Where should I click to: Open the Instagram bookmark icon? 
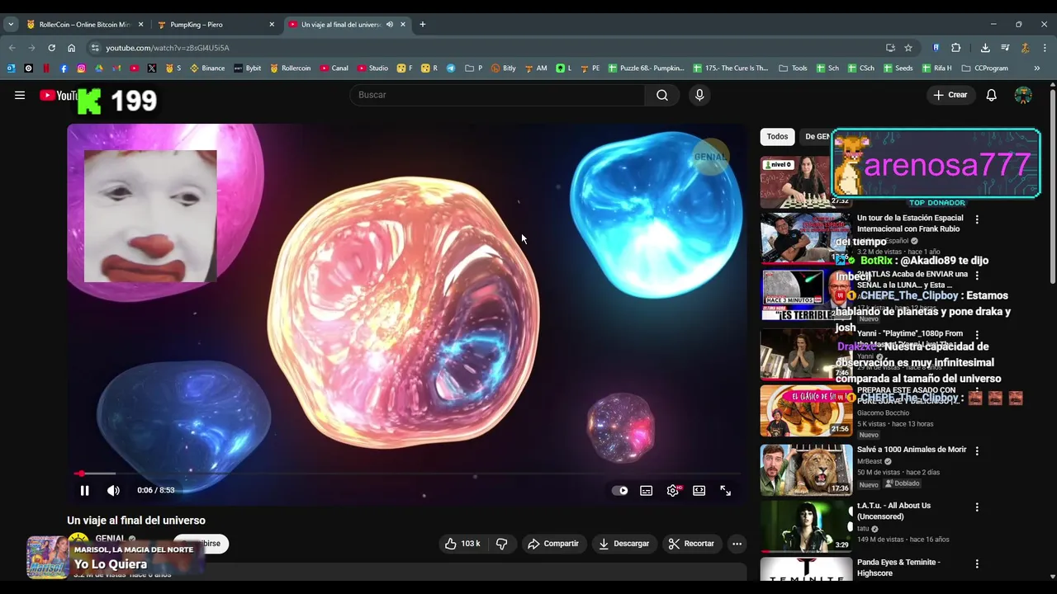click(81, 68)
